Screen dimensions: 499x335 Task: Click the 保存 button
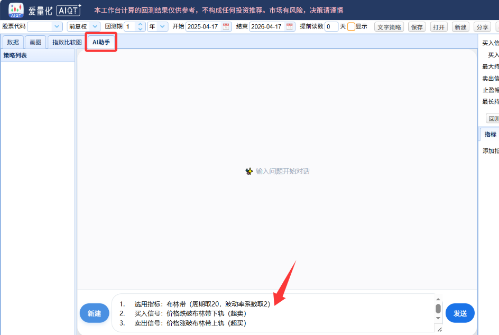tap(417, 27)
